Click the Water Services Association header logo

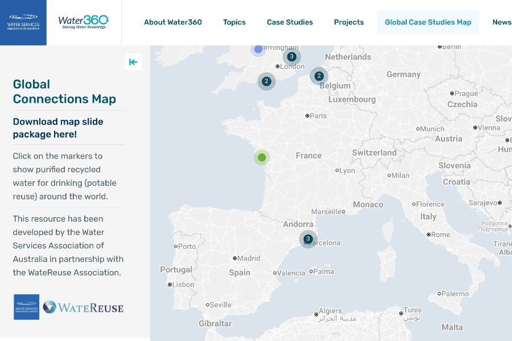[x=23, y=23]
